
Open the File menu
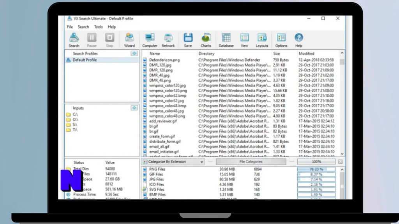coord(70,27)
